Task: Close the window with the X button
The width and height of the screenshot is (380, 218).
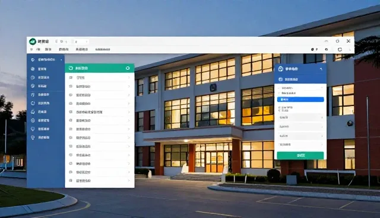Action: pyautogui.click(x=349, y=41)
